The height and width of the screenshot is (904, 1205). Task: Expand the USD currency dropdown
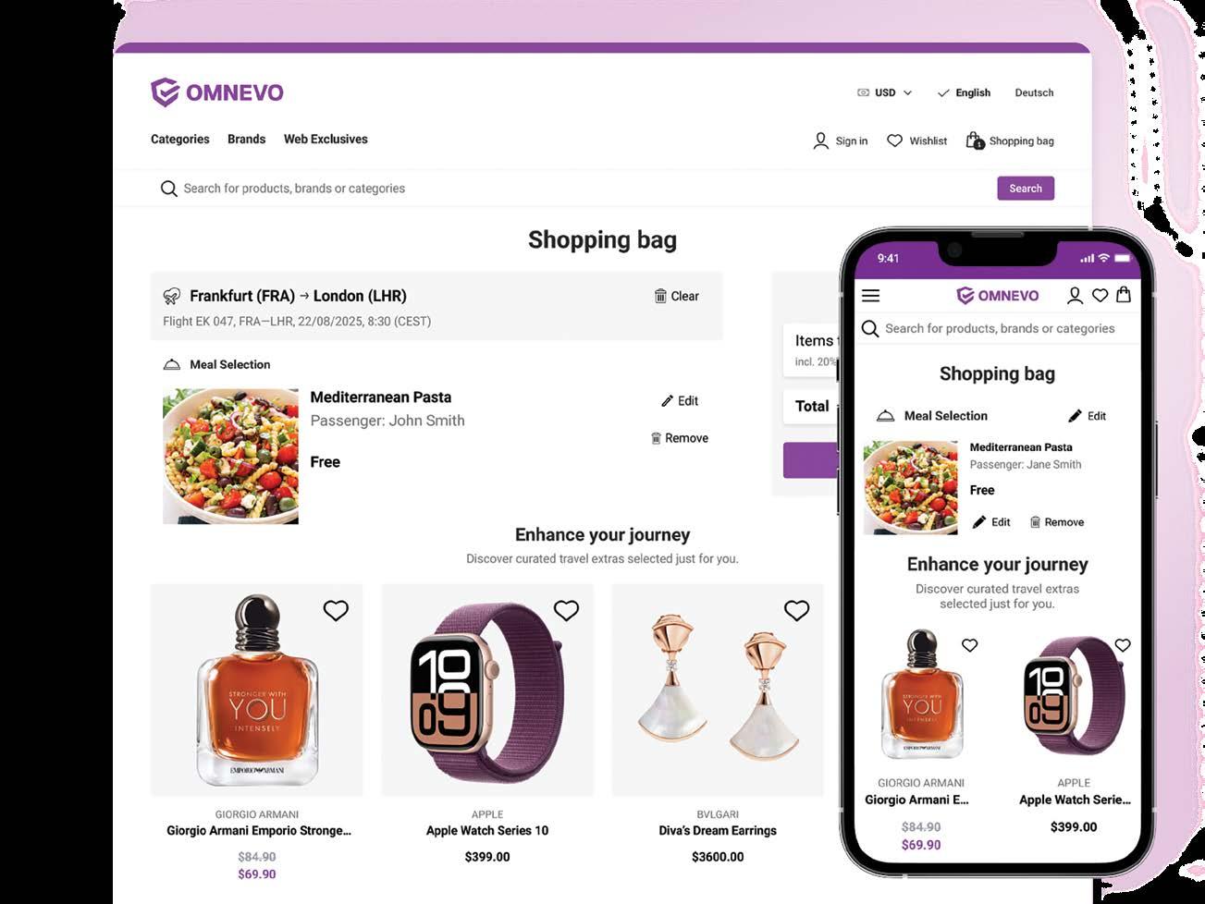tap(885, 92)
